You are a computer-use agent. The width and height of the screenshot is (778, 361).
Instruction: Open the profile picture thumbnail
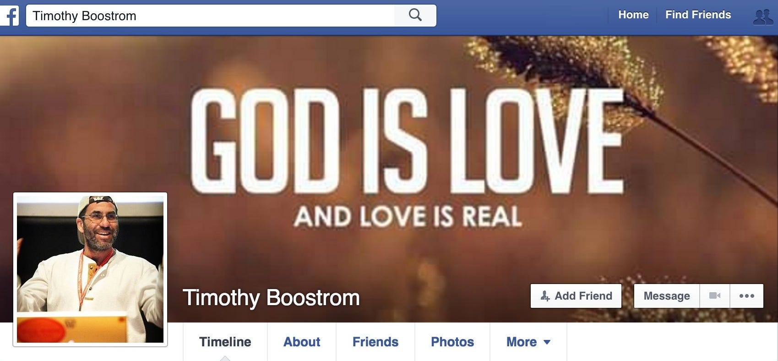pyautogui.click(x=90, y=269)
